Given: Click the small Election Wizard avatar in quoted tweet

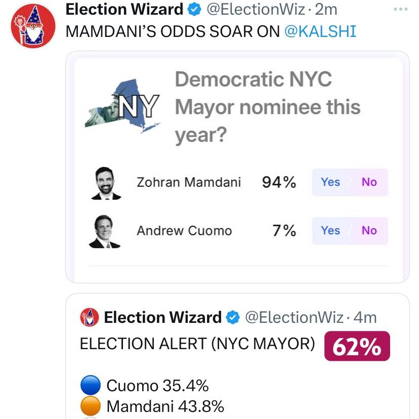Looking at the screenshot, I should [x=90, y=317].
